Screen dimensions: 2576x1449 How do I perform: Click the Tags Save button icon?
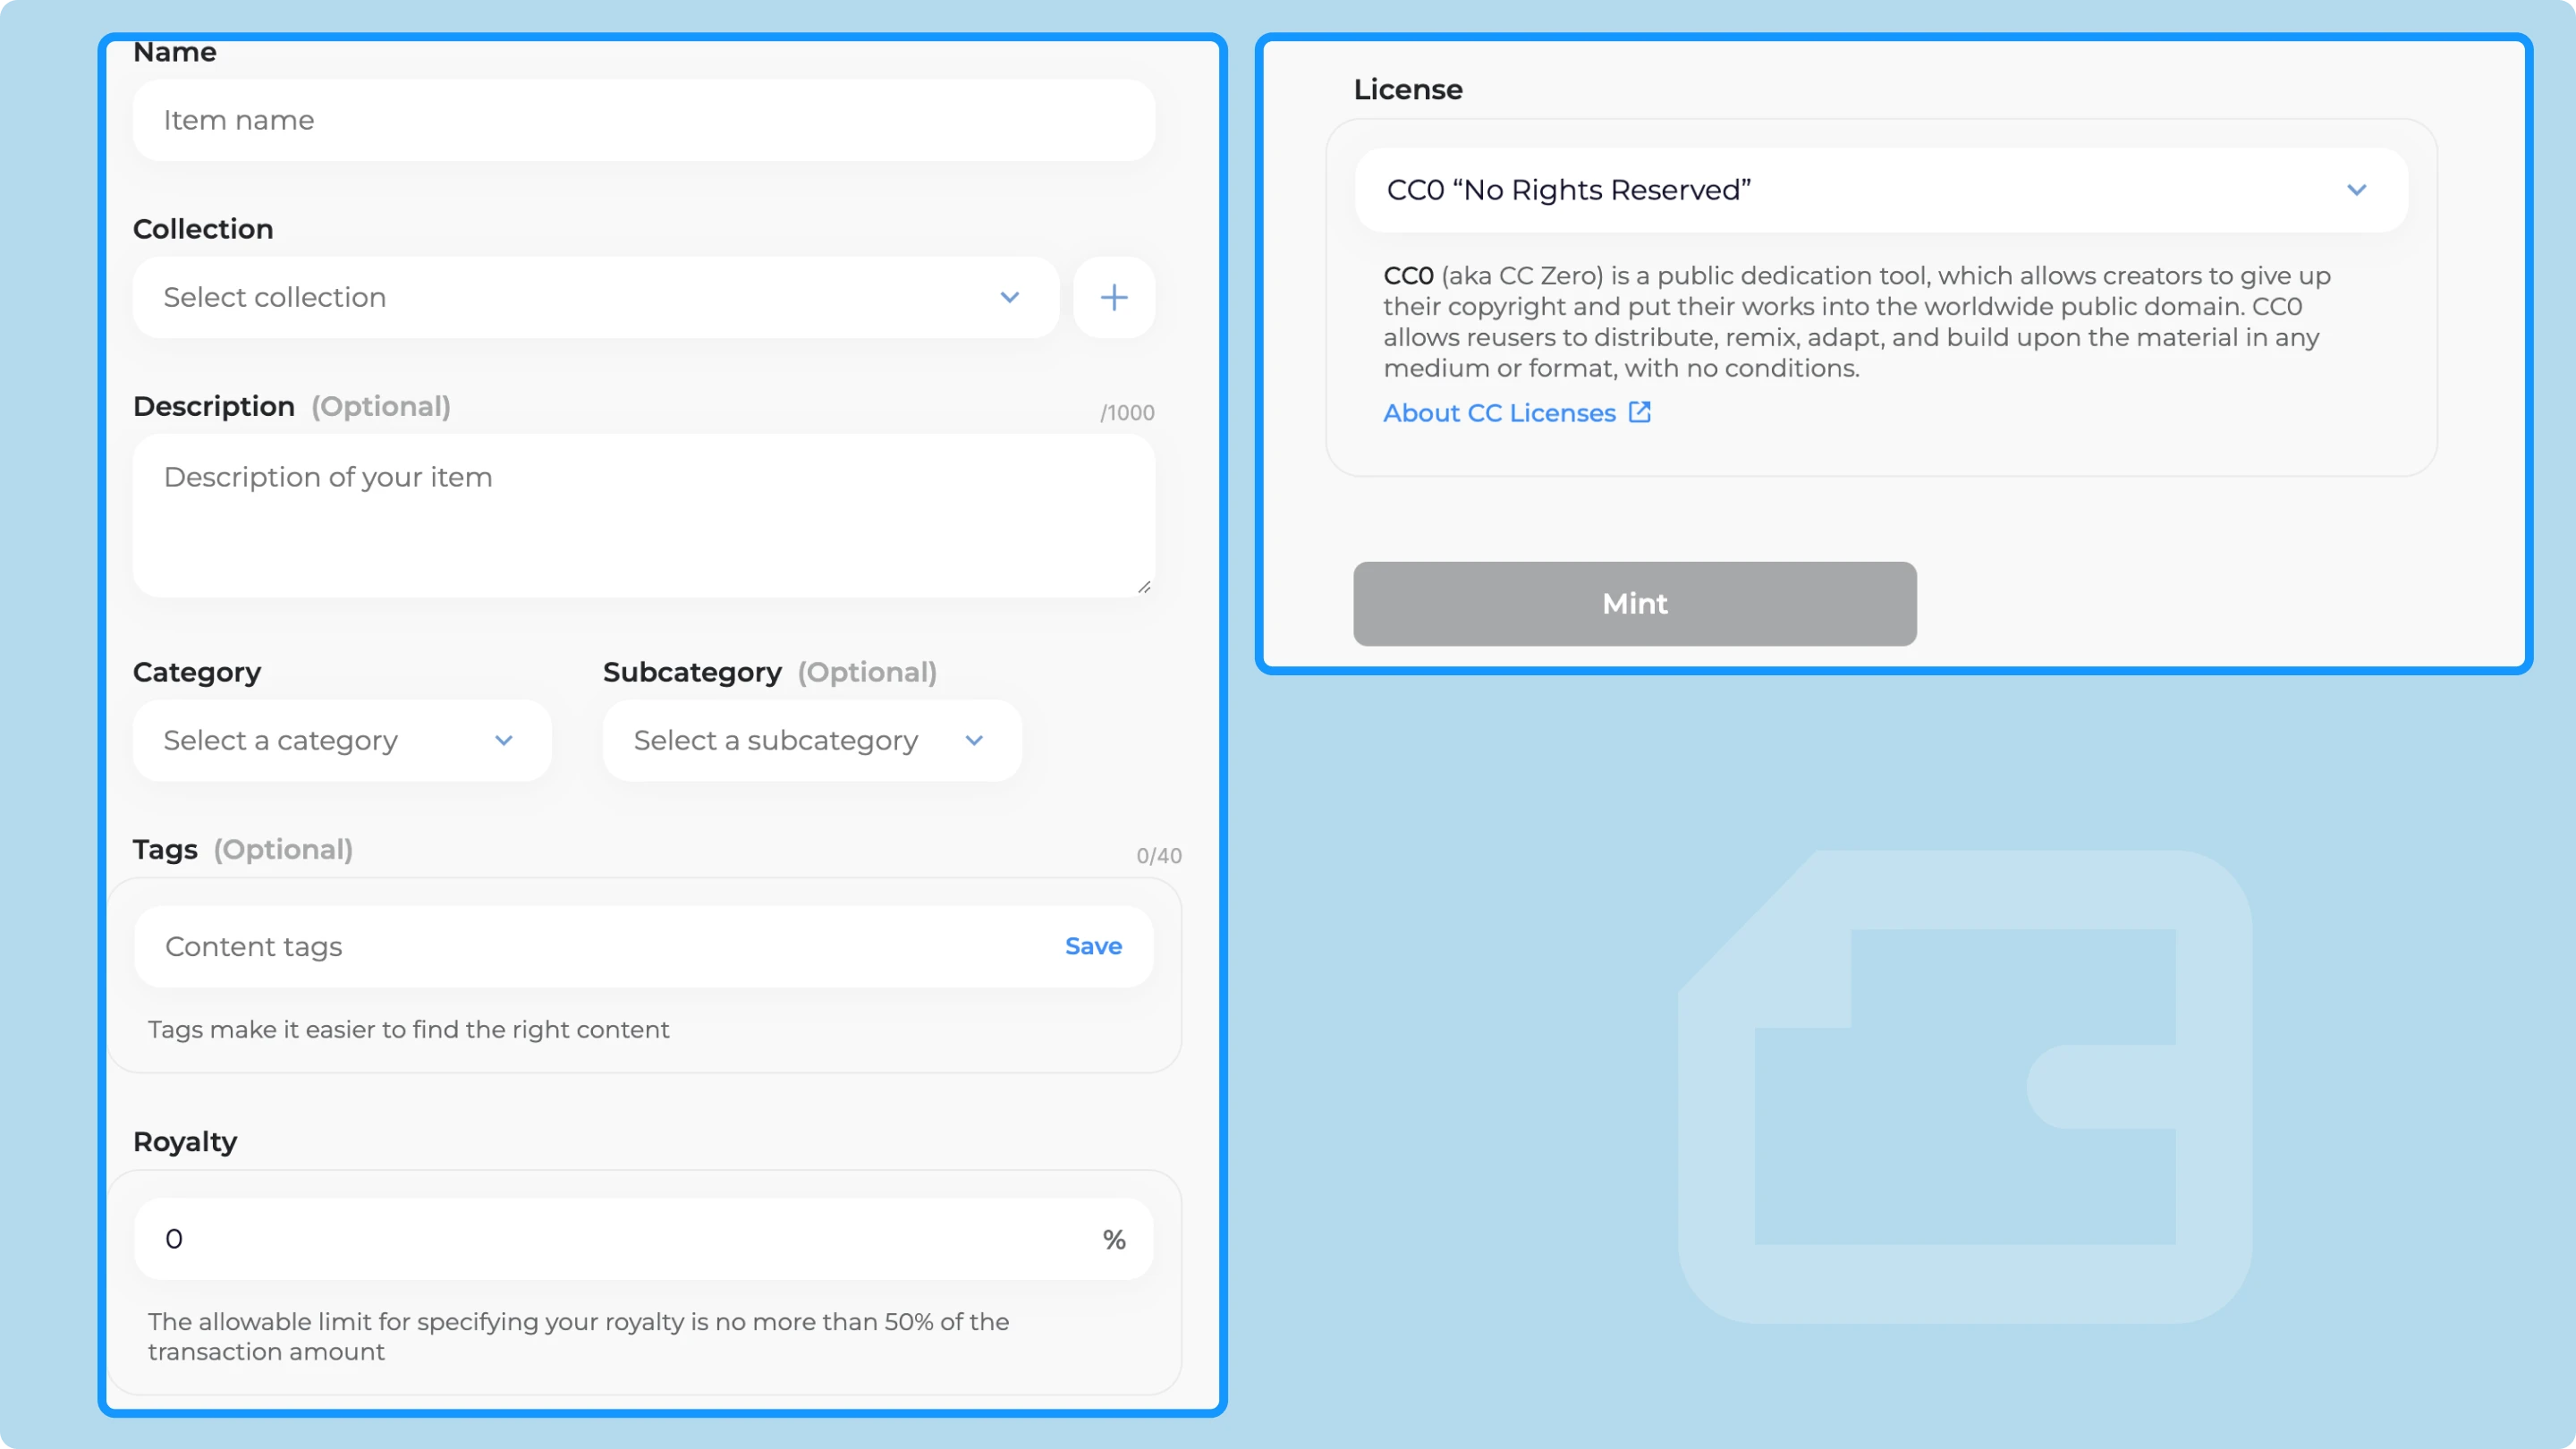click(1093, 945)
